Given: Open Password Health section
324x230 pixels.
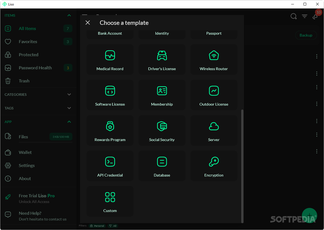Looking at the screenshot, I should (x=38, y=68).
